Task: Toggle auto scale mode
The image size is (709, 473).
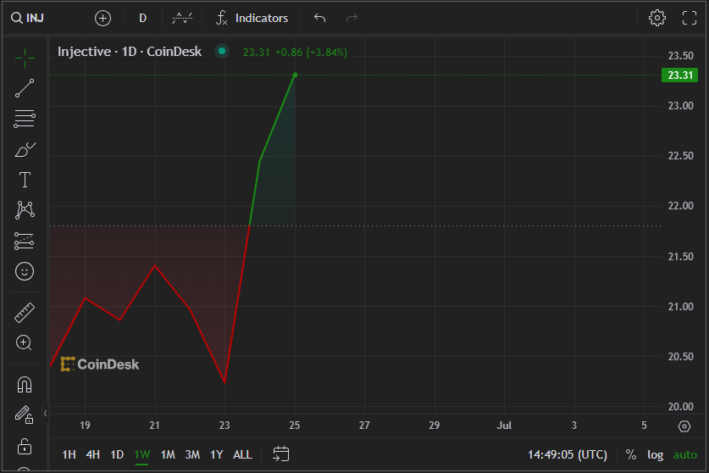Action: tap(685, 454)
